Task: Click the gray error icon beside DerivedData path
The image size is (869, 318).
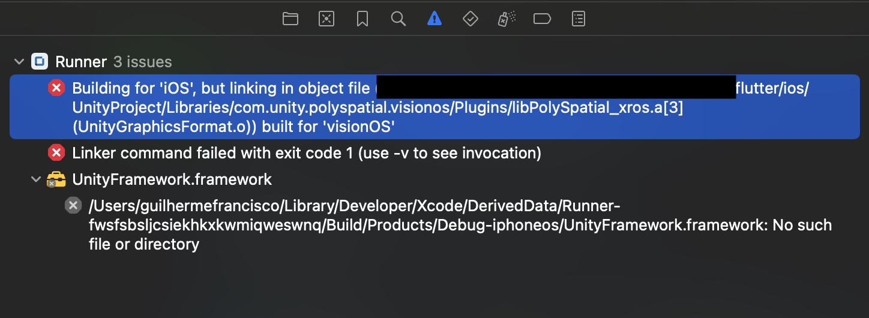Action: pyautogui.click(x=73, y=206)
